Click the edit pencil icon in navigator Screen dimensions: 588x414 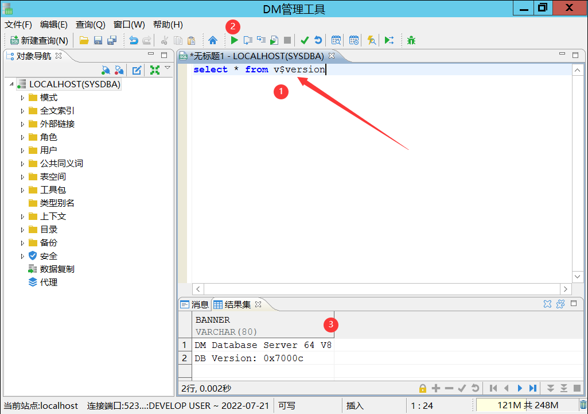click(137, 70)
